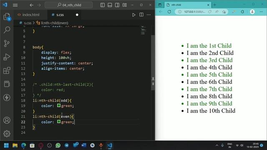Select the s.css editor tab
The height and width of the screenshot is (150, 267).
[x=60, y=15]
